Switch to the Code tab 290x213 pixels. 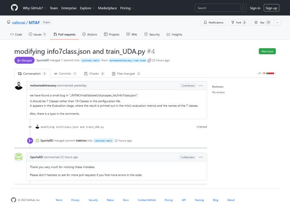click(16, 35)
